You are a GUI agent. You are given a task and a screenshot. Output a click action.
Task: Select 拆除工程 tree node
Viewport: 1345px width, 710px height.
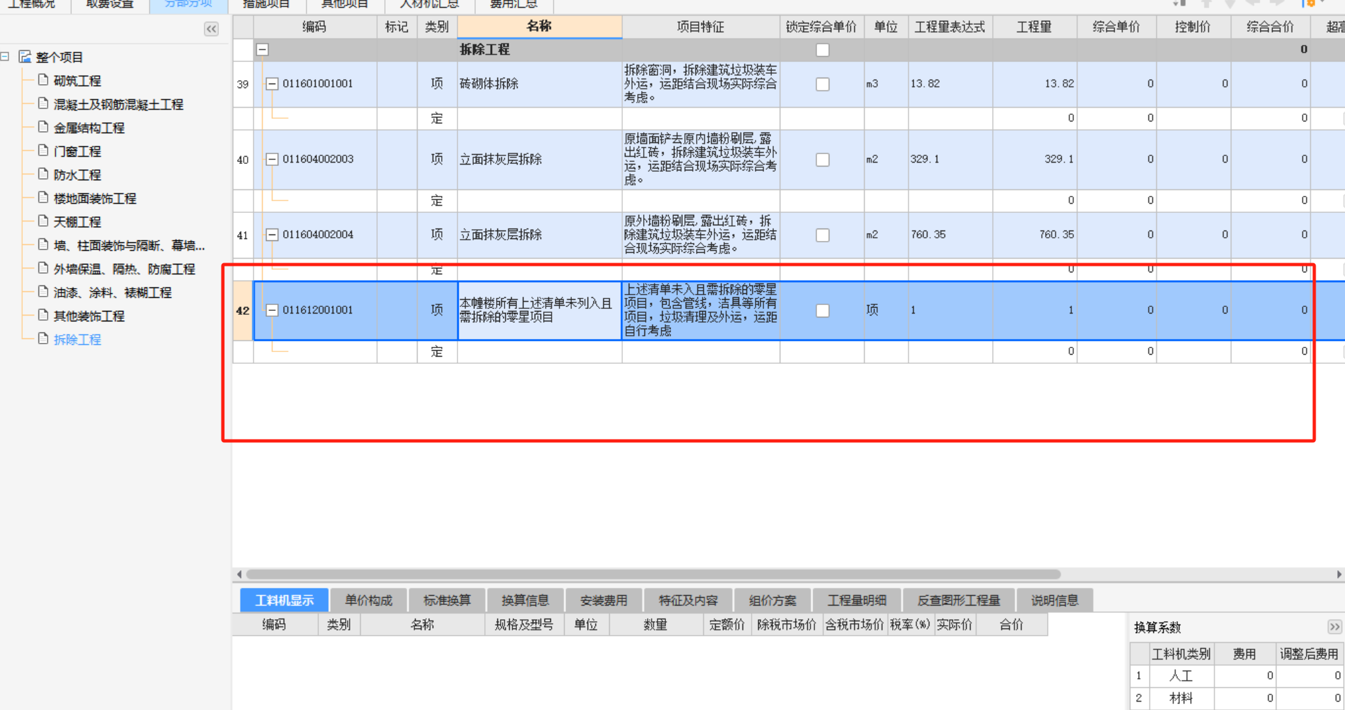coord(77,340)
